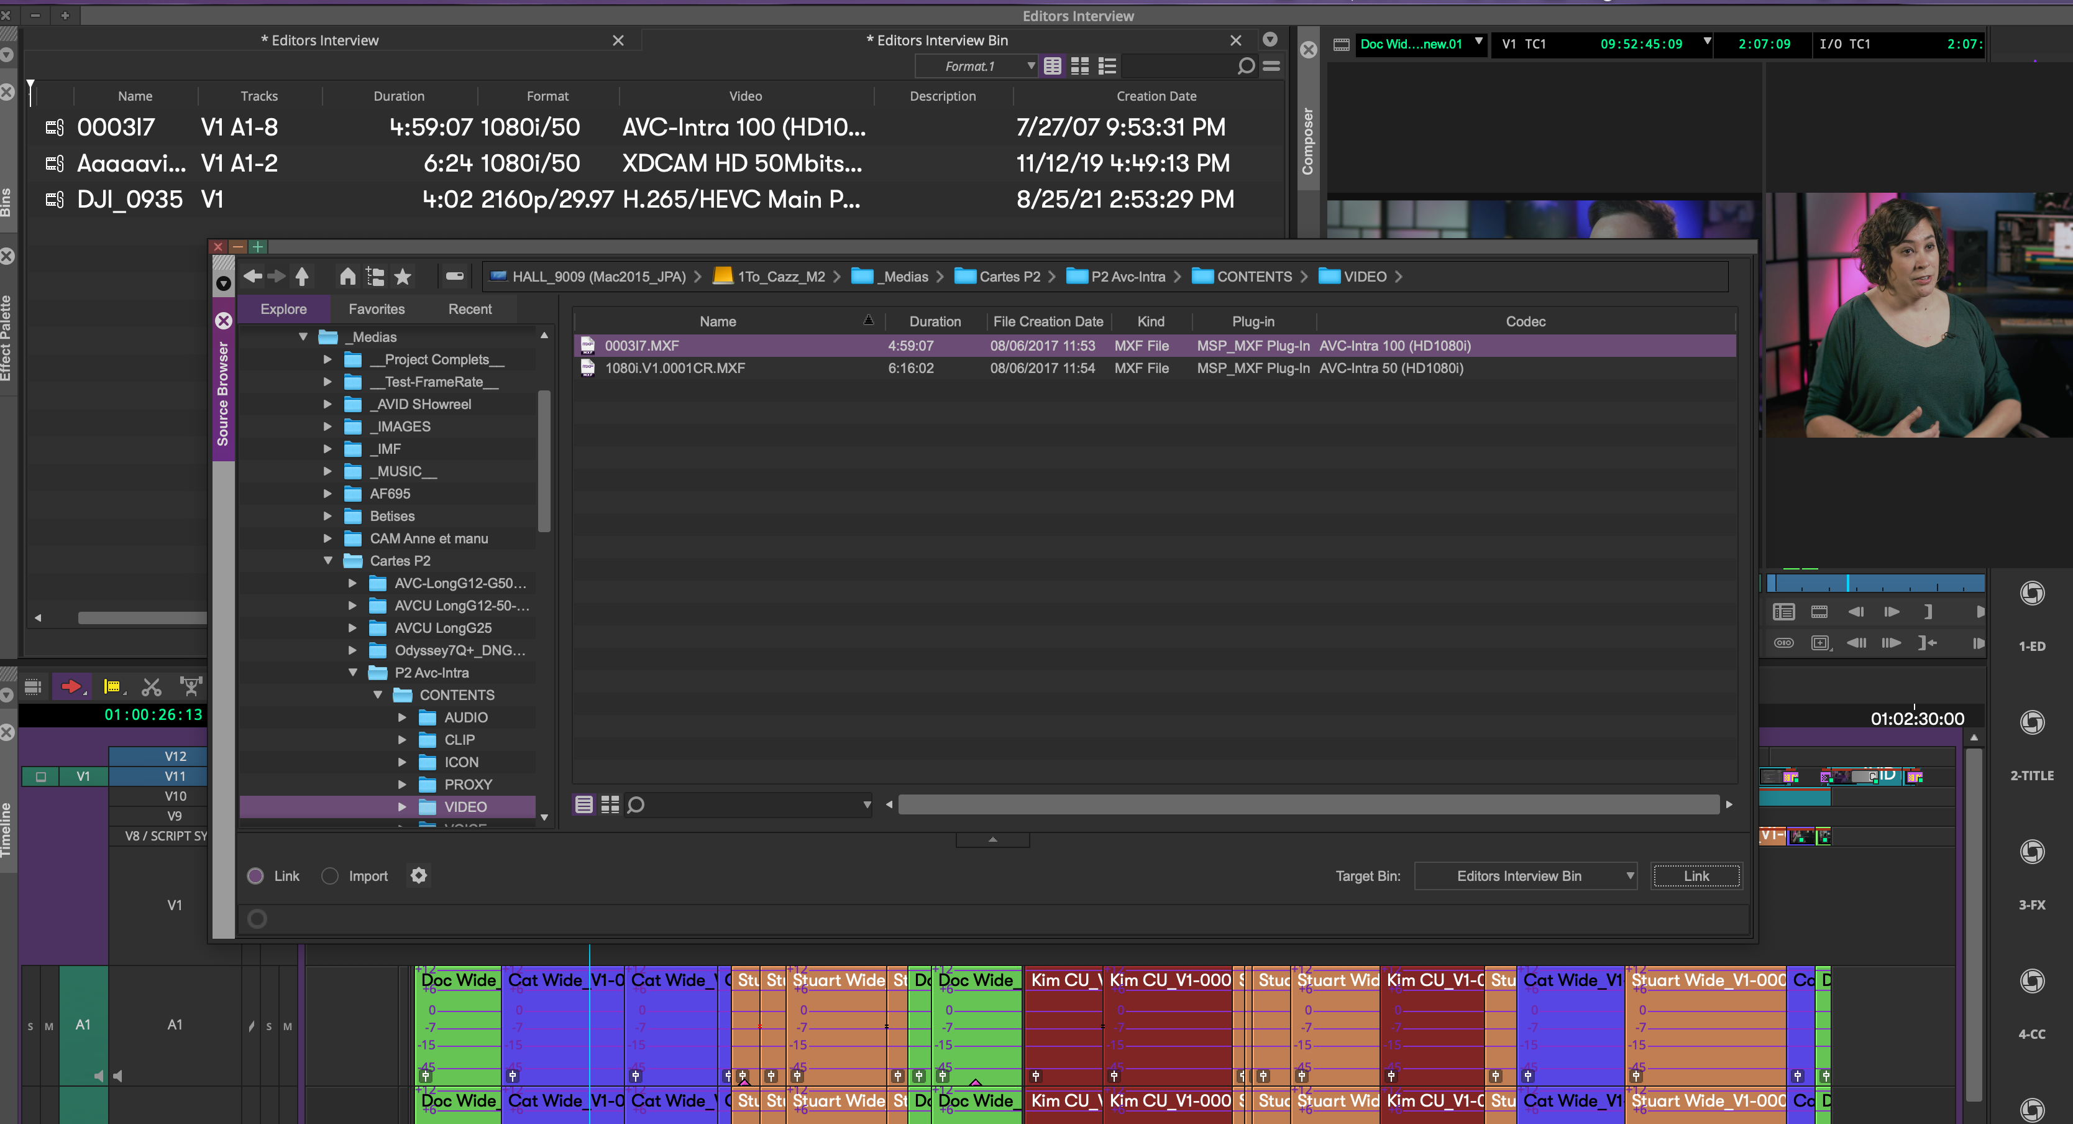Click the Home icon in Source Browser
Image resolution: width=2073 pixels, height=1124 pixels.
pyautogui.click(x=347, y=277)
